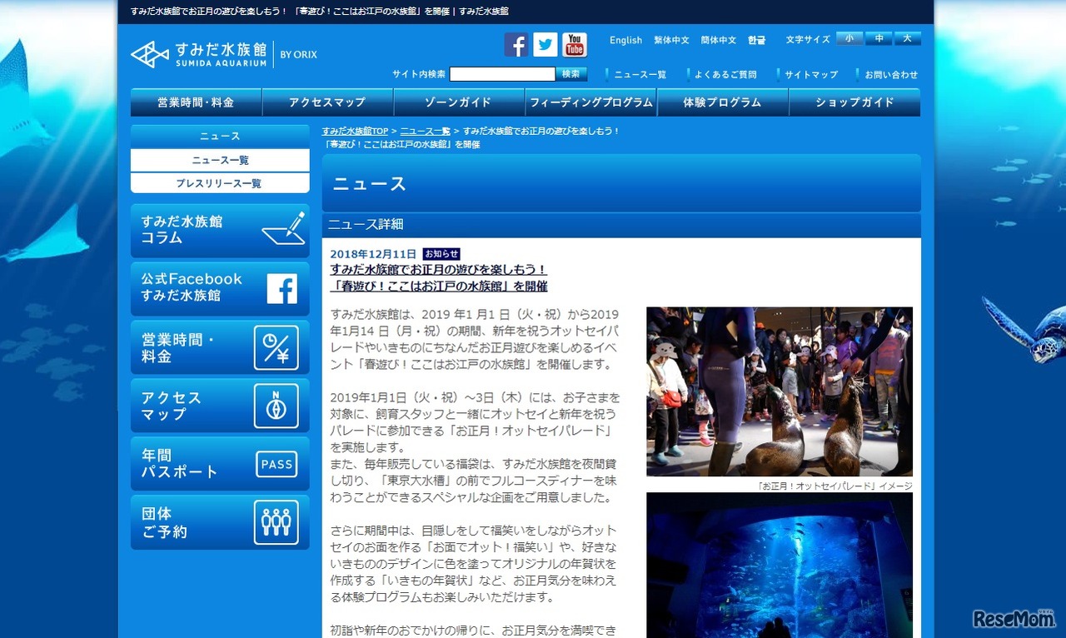Click the group icon on 団体ご予約

click(x=276, y=522)
